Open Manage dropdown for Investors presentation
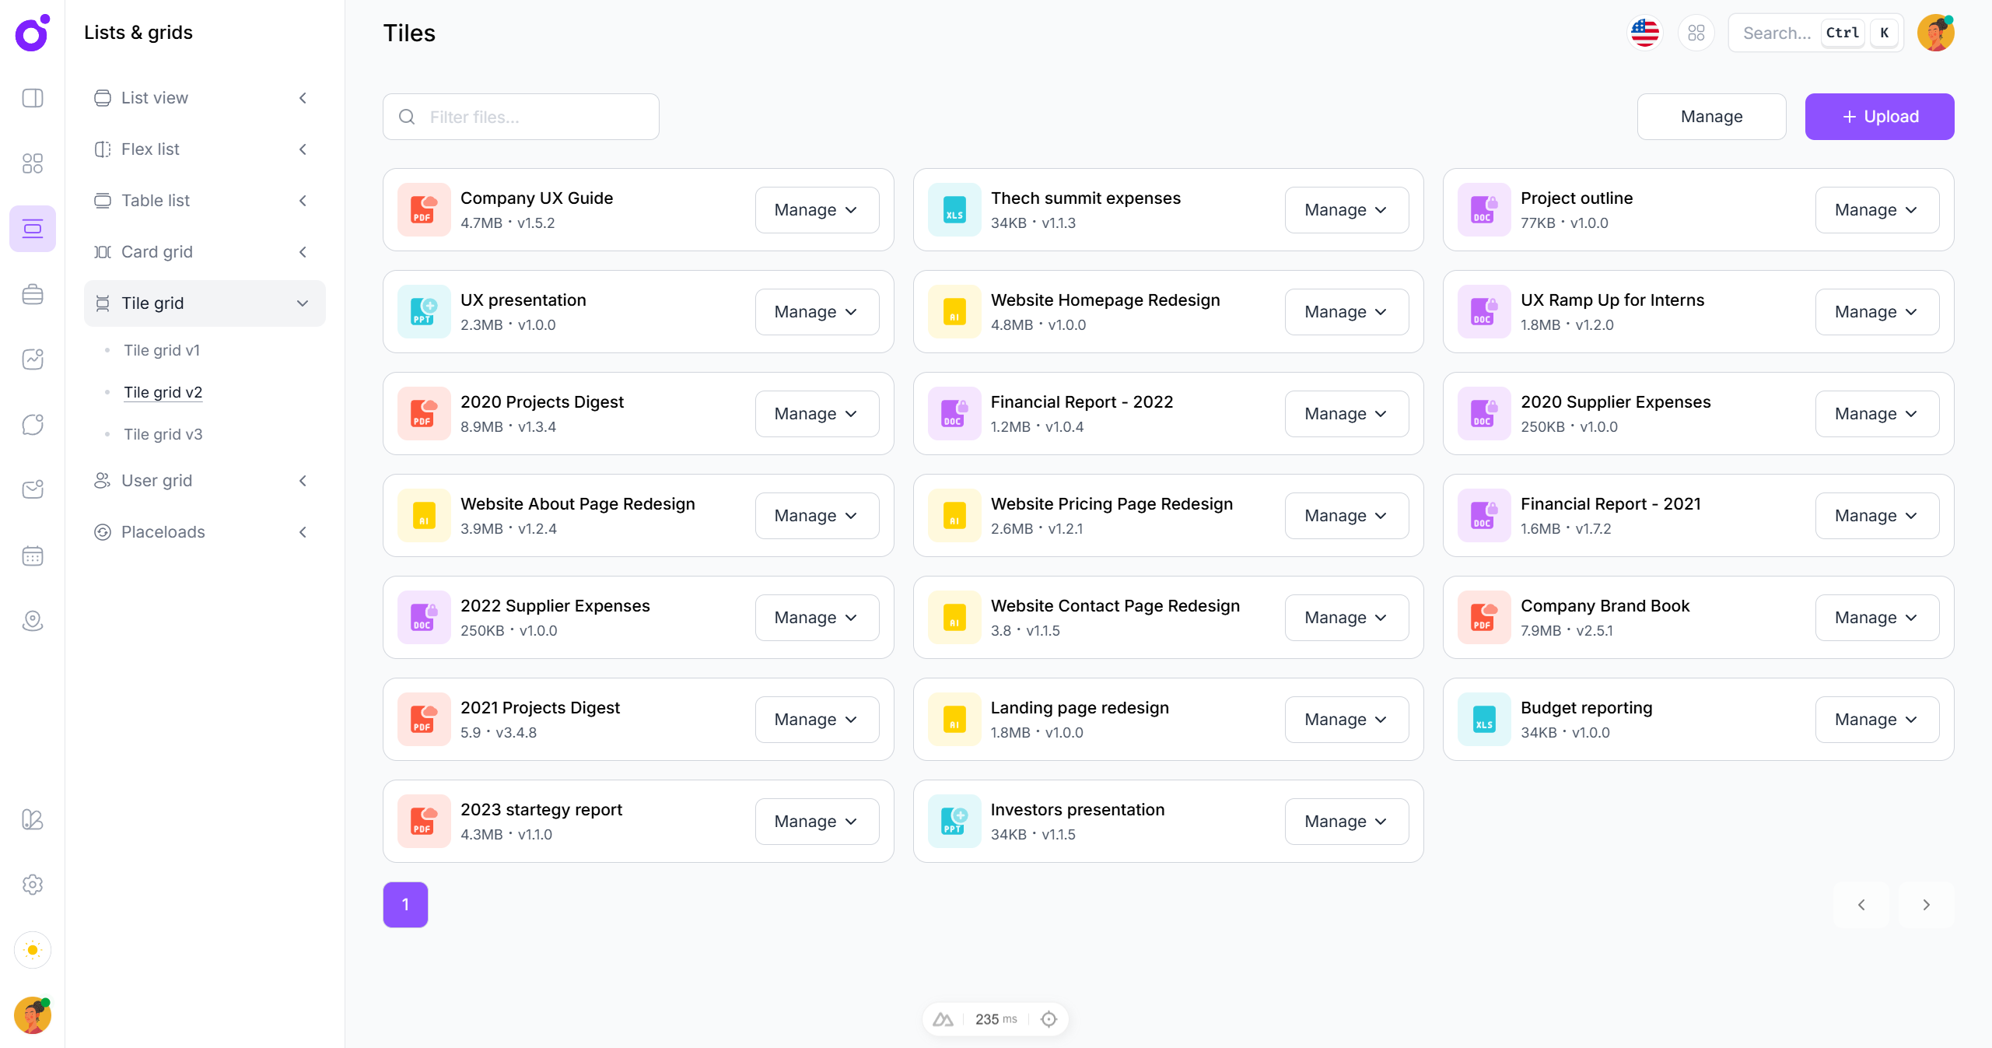This screenshot has height=1048, width=1992. 1346,822
